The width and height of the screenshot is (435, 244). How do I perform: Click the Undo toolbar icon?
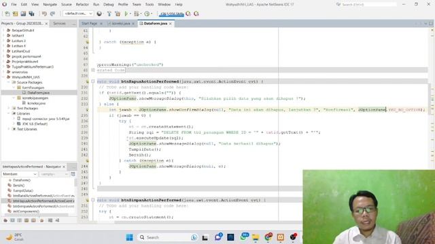click(x=44, y=14)
